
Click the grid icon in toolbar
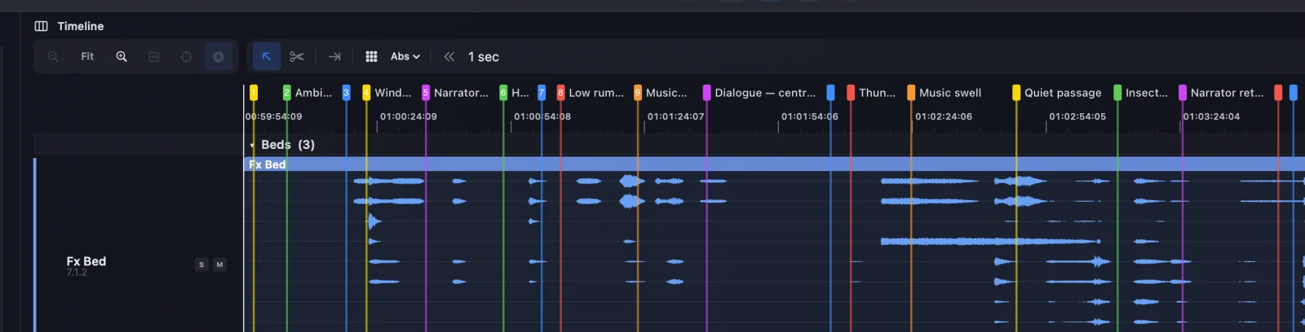point(371,57)
